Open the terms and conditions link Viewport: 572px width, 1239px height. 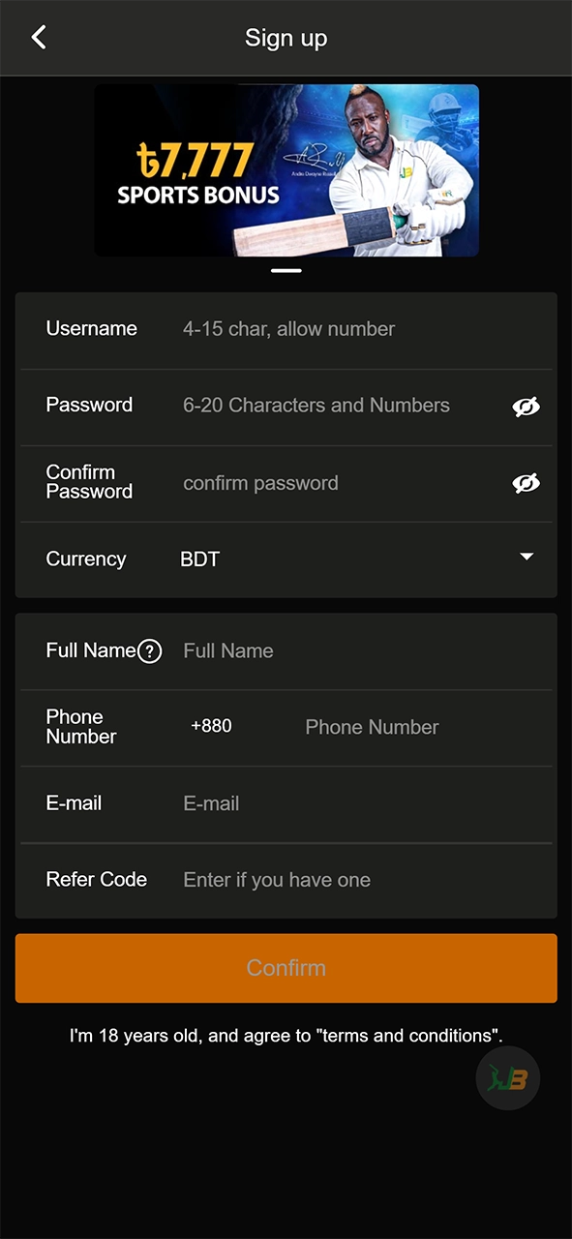point(407,1035)
